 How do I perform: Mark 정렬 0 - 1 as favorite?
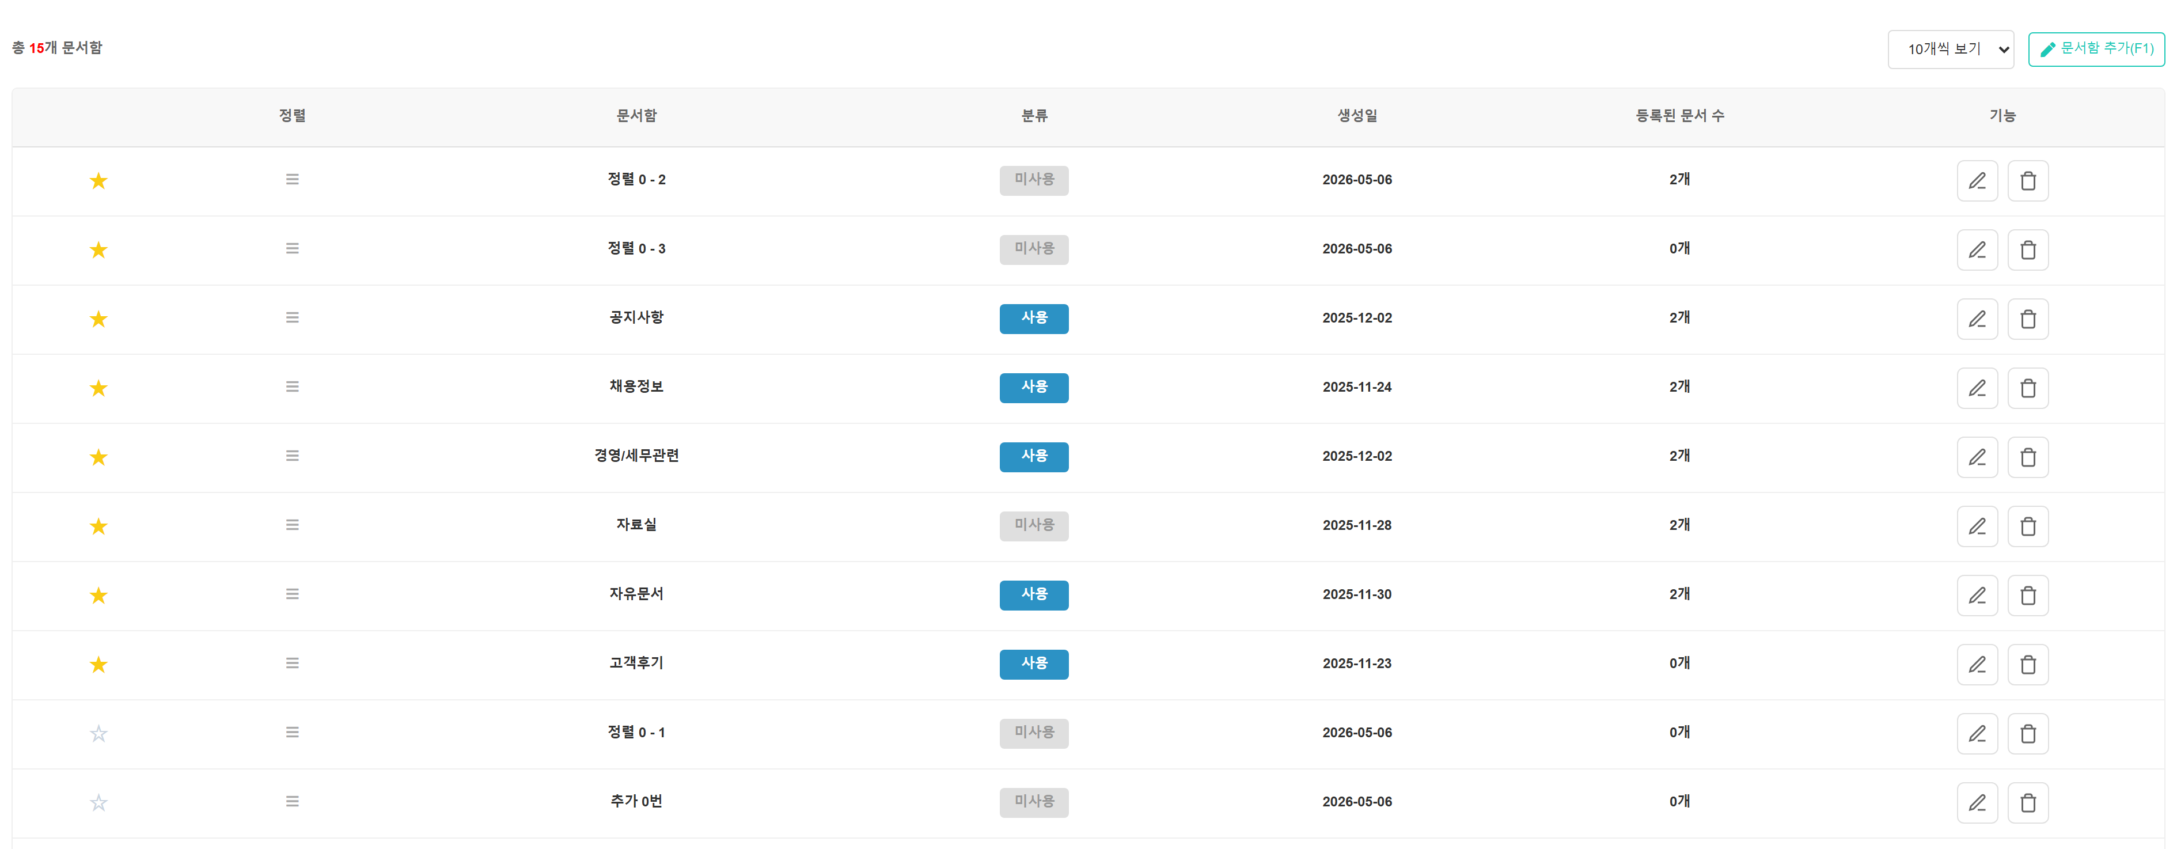coord(99,734)
